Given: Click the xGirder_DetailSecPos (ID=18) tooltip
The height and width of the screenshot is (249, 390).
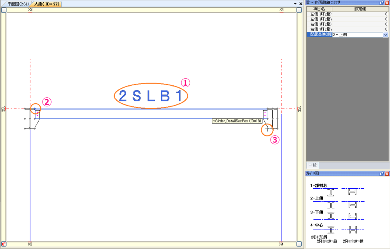Looking at the screenshot, I should click(x=237, y=121).
